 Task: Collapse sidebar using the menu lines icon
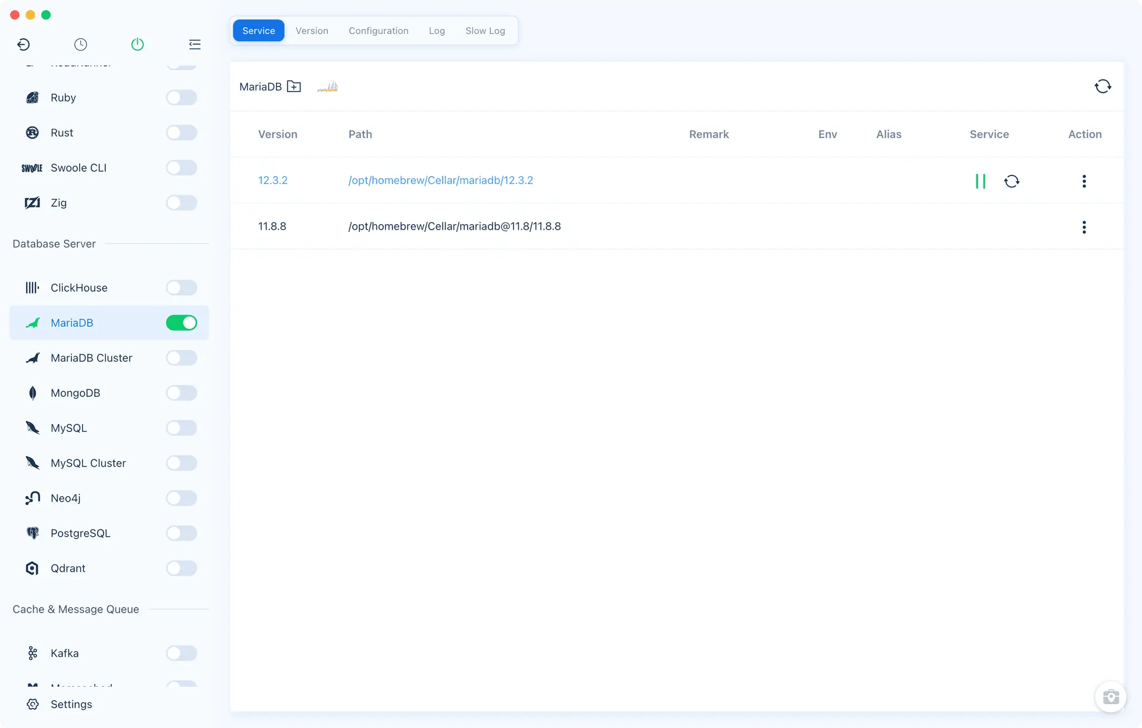195,45
